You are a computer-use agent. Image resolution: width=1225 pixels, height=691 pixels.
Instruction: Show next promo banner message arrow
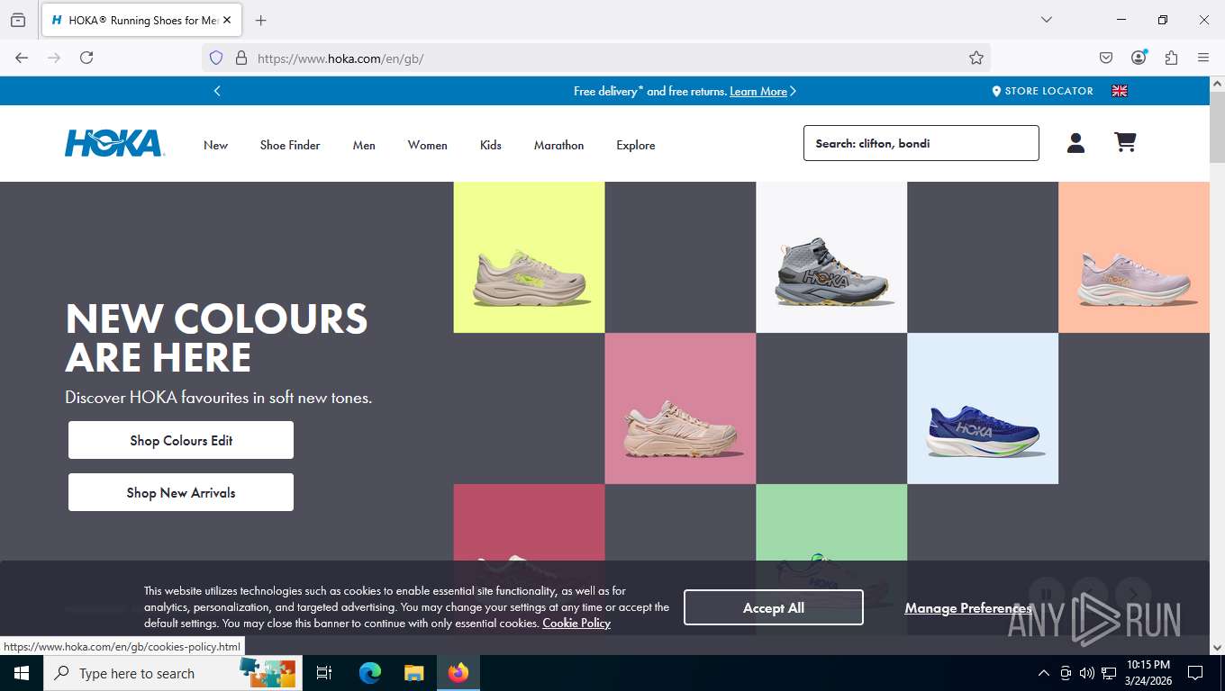tap(793, 91)
